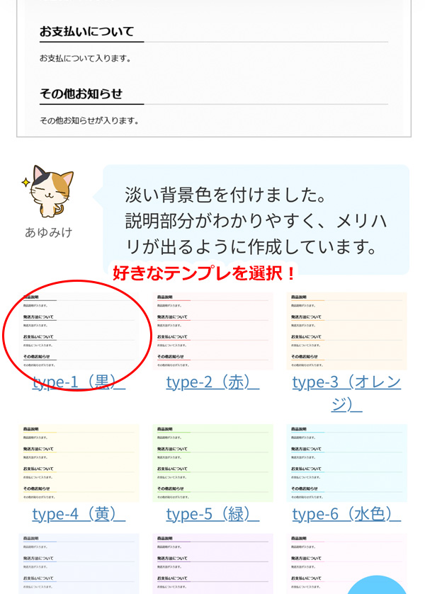Click the calico cat avatar icon
The width and height of the screenshot is (425, 594).
[x=48, y=192]
